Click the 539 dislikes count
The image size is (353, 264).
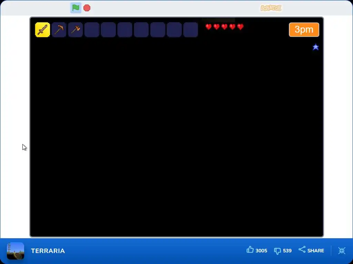(287, 251)
